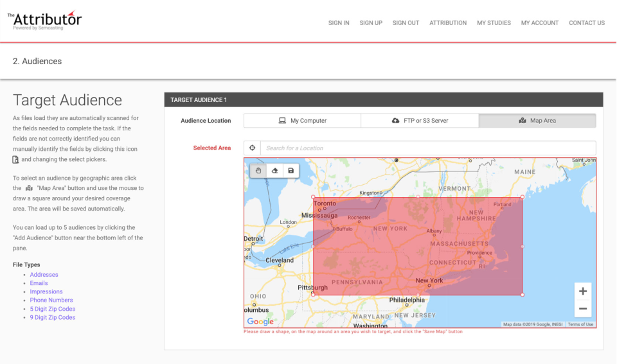Click SIGN OUT in navigation
The width and height of the screenshot is (617, 364).
(x=406, y=23)
